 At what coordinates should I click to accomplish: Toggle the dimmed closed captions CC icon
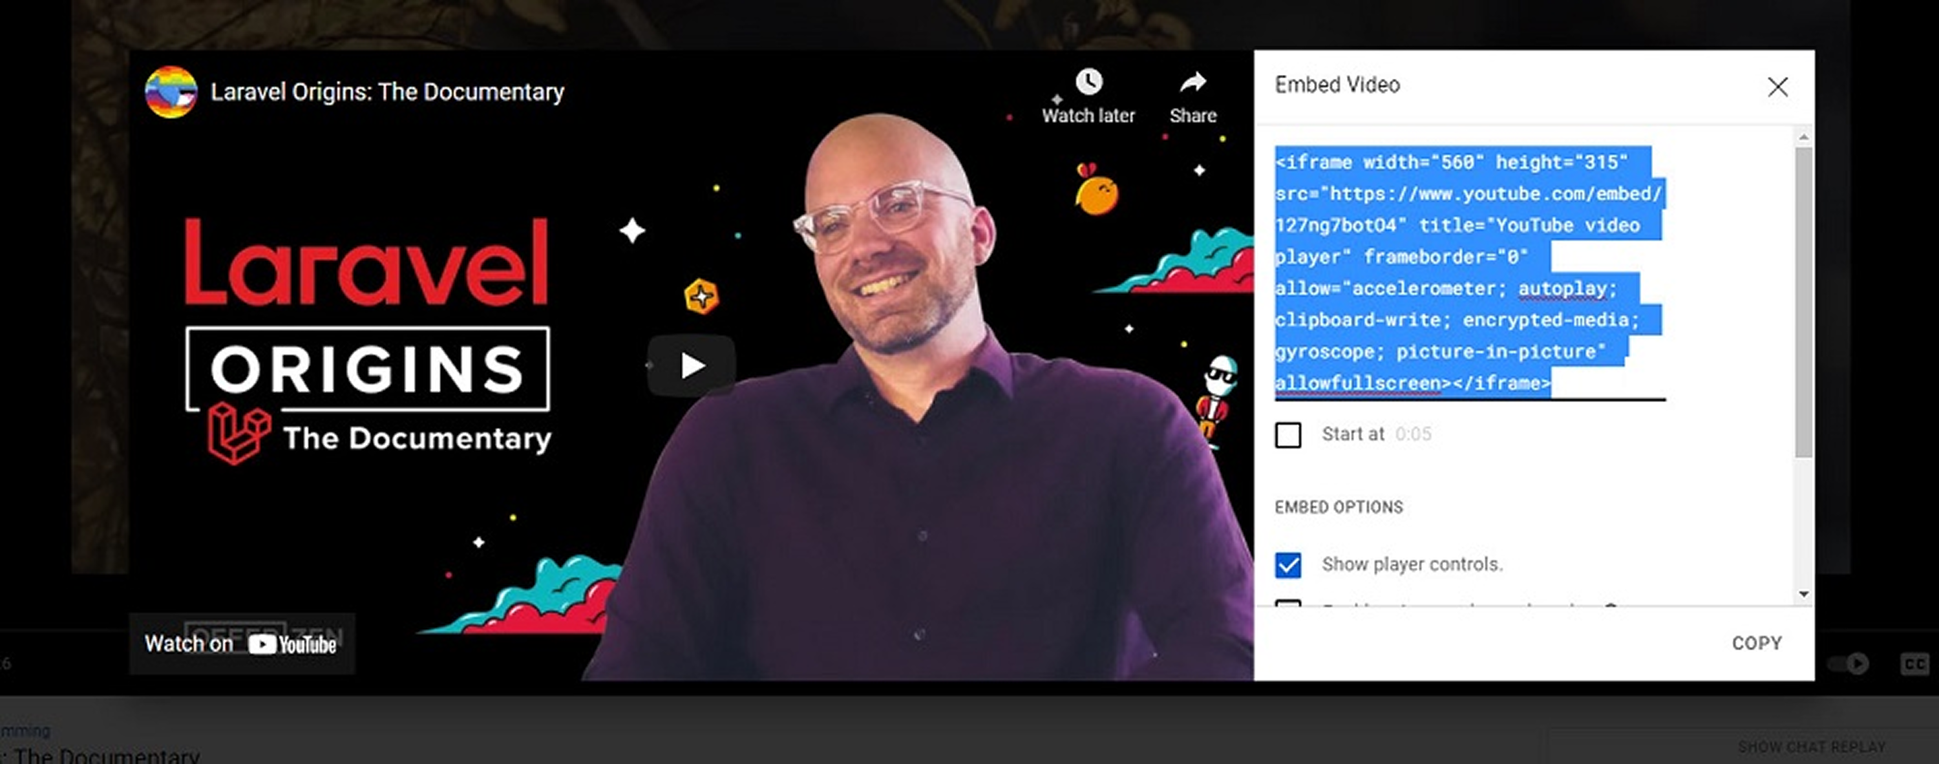tap(1914, 663)
